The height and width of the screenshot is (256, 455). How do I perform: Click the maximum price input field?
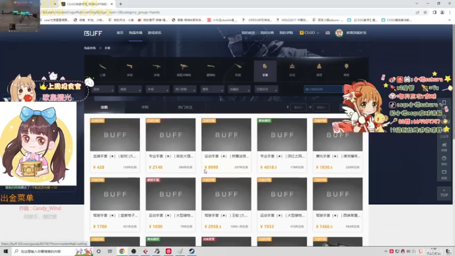pyautogui.click(x=321, y=108)
